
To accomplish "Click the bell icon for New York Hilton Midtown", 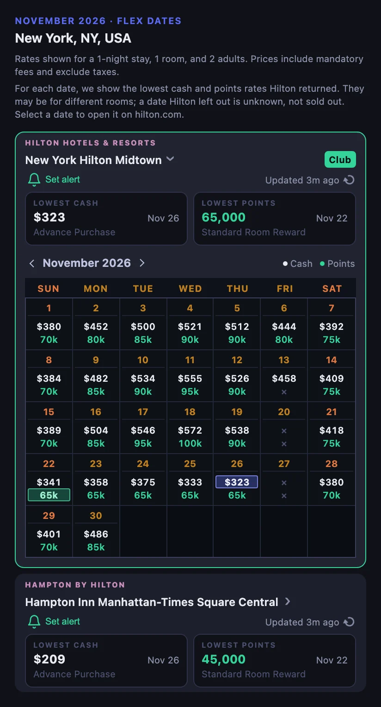I will click(34, 180).
